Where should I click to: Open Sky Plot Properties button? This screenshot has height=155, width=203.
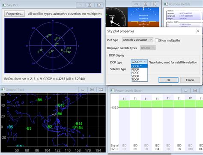[15, 14]
